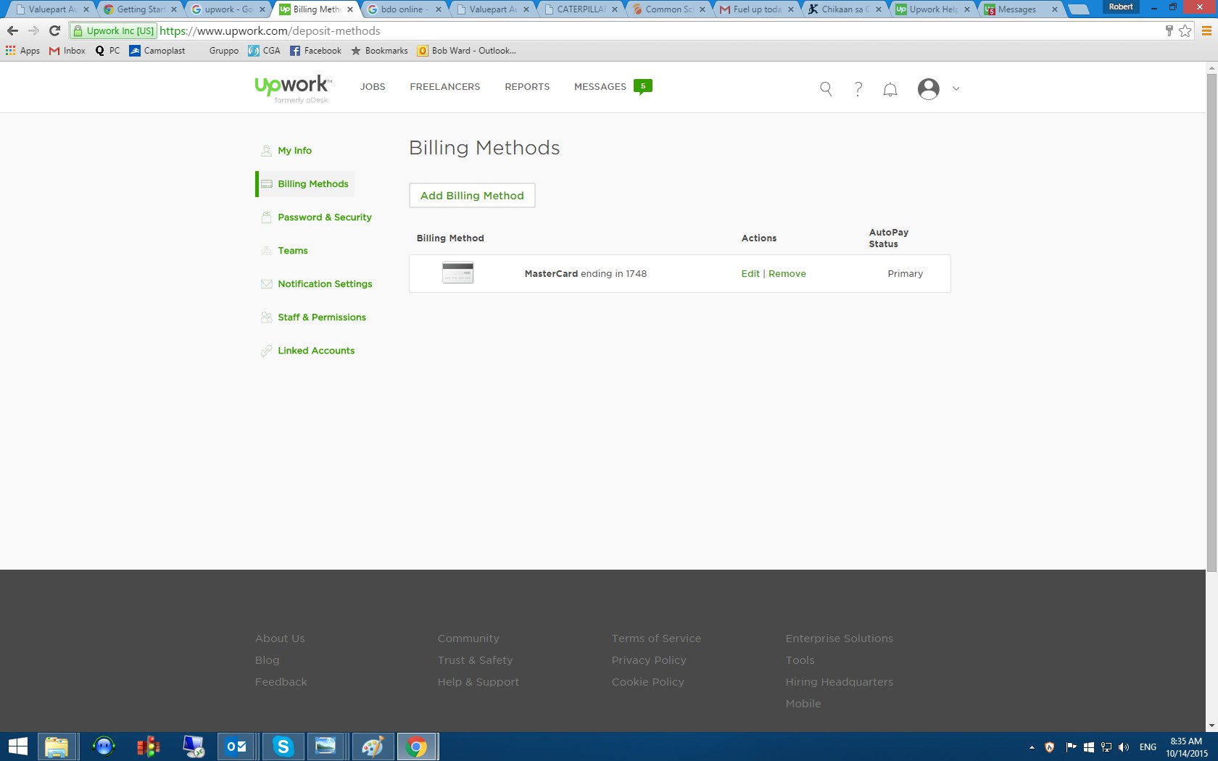The image size is (1218, 761).
Task: Edit the MasterCard ending in 1748
Action: (x=750, y=273)
